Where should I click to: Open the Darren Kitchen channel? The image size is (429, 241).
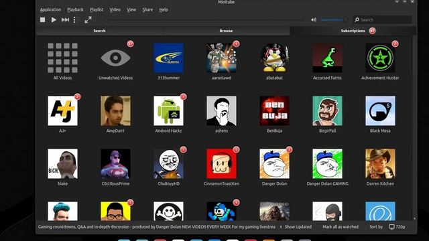(380, 163)
